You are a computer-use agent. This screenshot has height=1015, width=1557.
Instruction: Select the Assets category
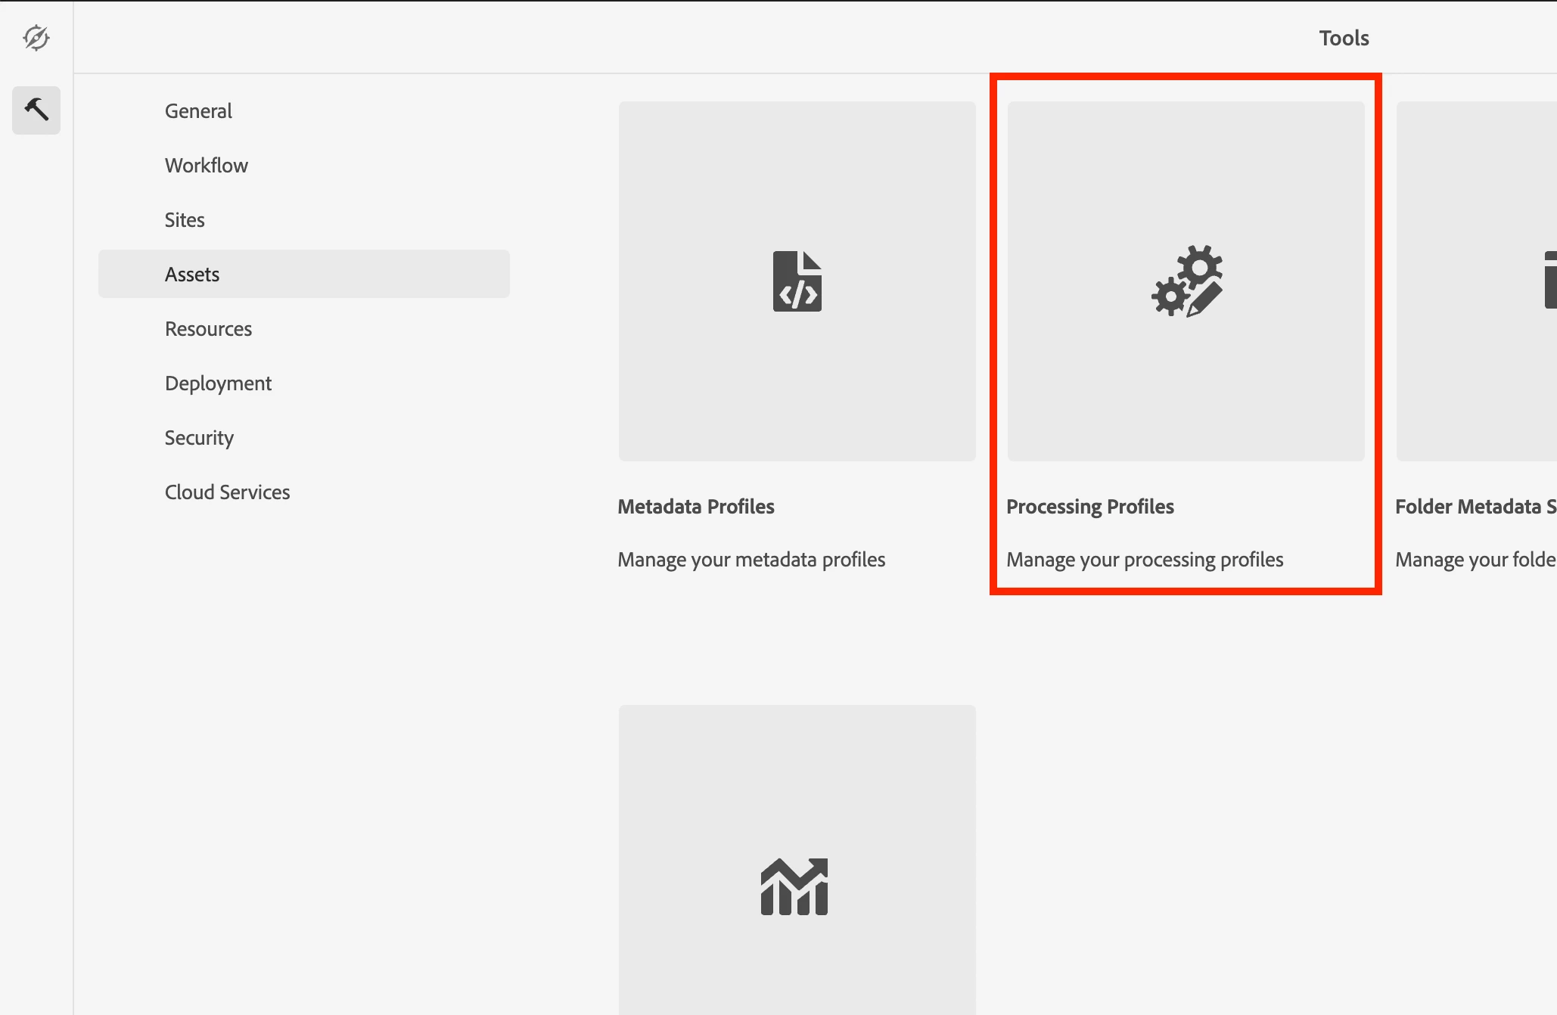192,274
